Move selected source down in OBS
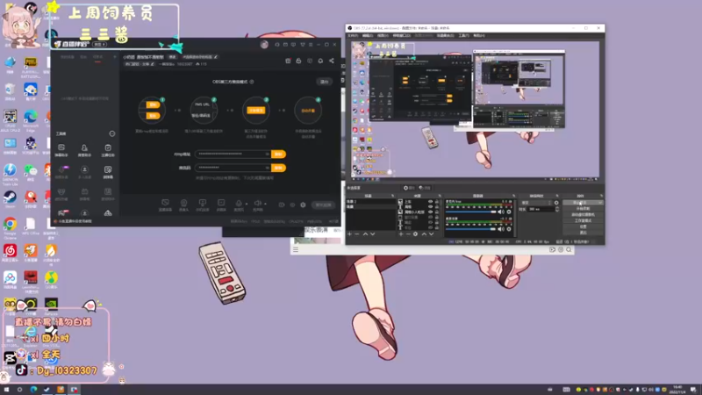 pyautogui.click(x=431, y=234)
